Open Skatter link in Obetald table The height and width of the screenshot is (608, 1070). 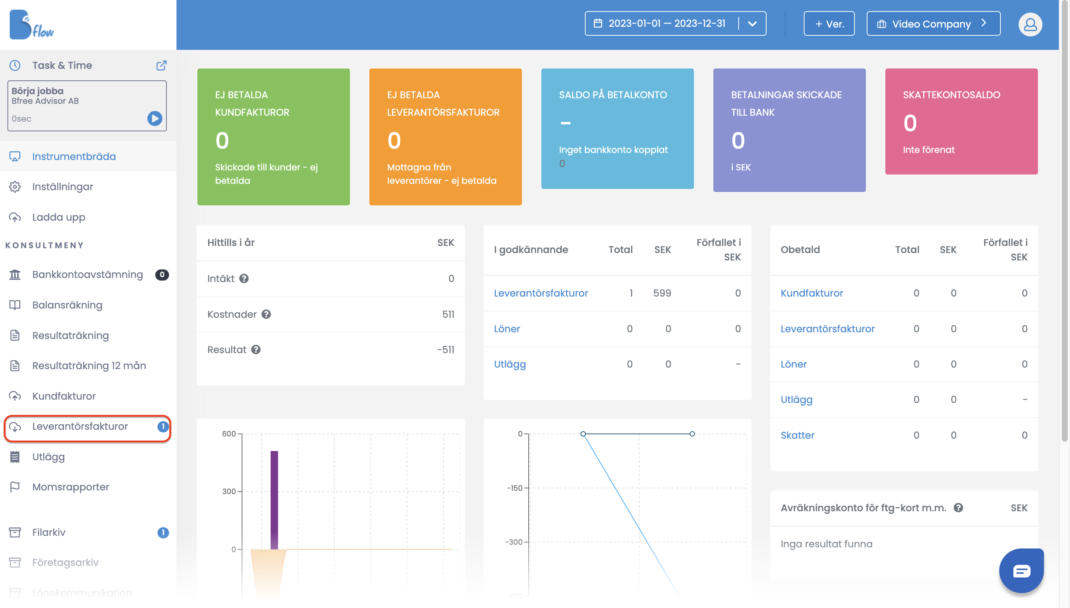coord(797,435)
